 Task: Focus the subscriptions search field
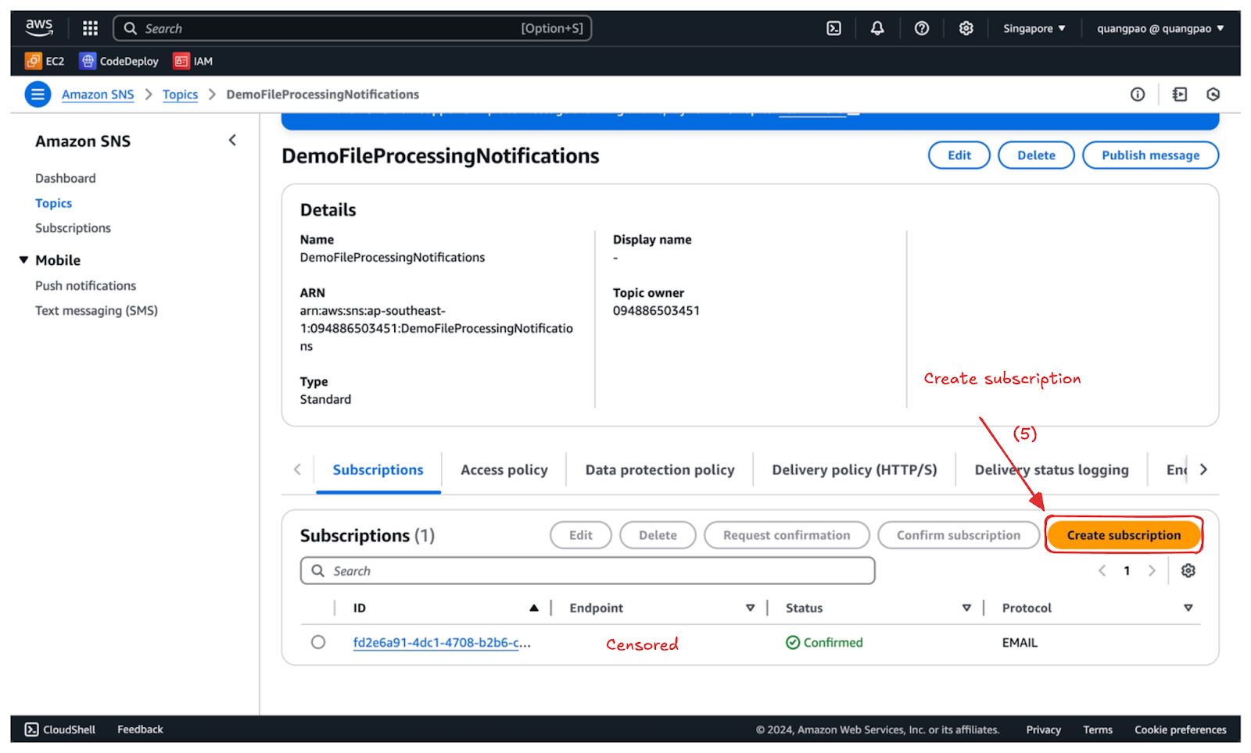[587, 571]
